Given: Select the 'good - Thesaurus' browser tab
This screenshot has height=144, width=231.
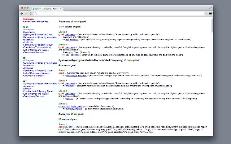Looking at the screenshot, I should pos(47,9).
